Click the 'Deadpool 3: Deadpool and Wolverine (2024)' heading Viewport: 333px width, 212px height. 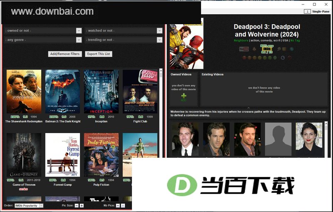pos(267,30)
